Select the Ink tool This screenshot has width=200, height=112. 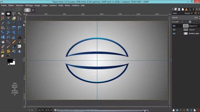[x=14, y=47]
